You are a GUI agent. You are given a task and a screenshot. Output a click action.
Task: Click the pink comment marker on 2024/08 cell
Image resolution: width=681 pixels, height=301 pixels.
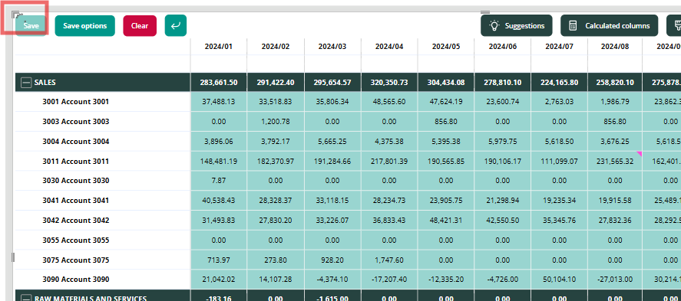click(x=639, y=154)
